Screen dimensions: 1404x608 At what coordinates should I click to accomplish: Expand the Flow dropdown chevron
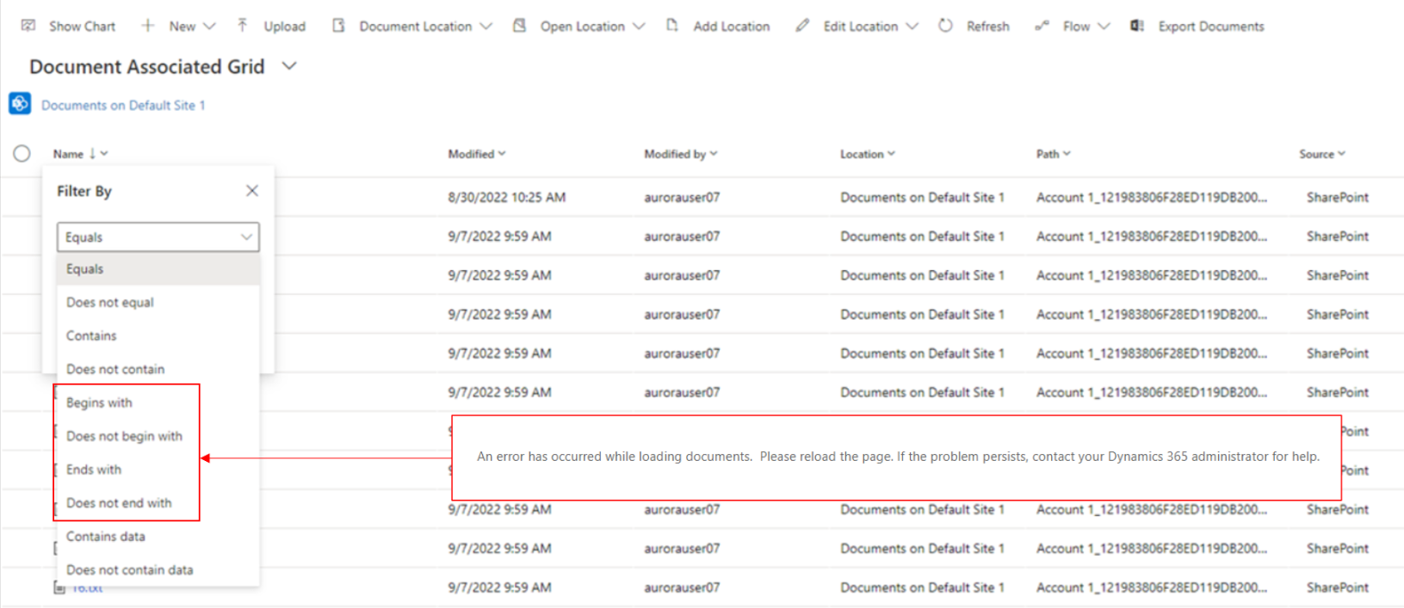point(1104,27)
